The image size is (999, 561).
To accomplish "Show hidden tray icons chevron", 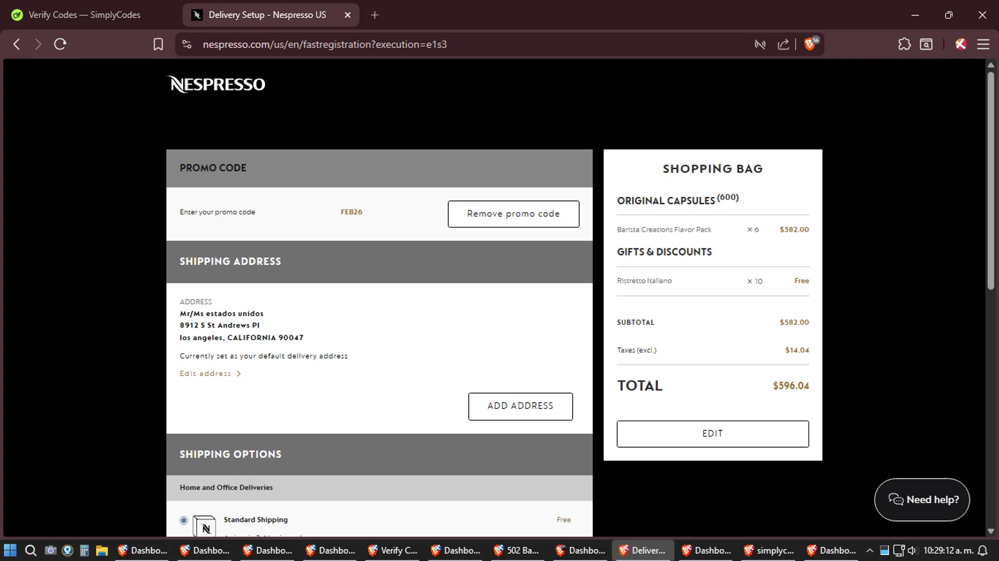I will tap(870, 550).
